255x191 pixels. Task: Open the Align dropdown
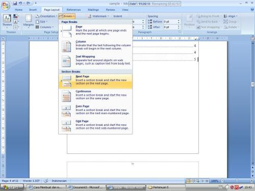(231, 16)
